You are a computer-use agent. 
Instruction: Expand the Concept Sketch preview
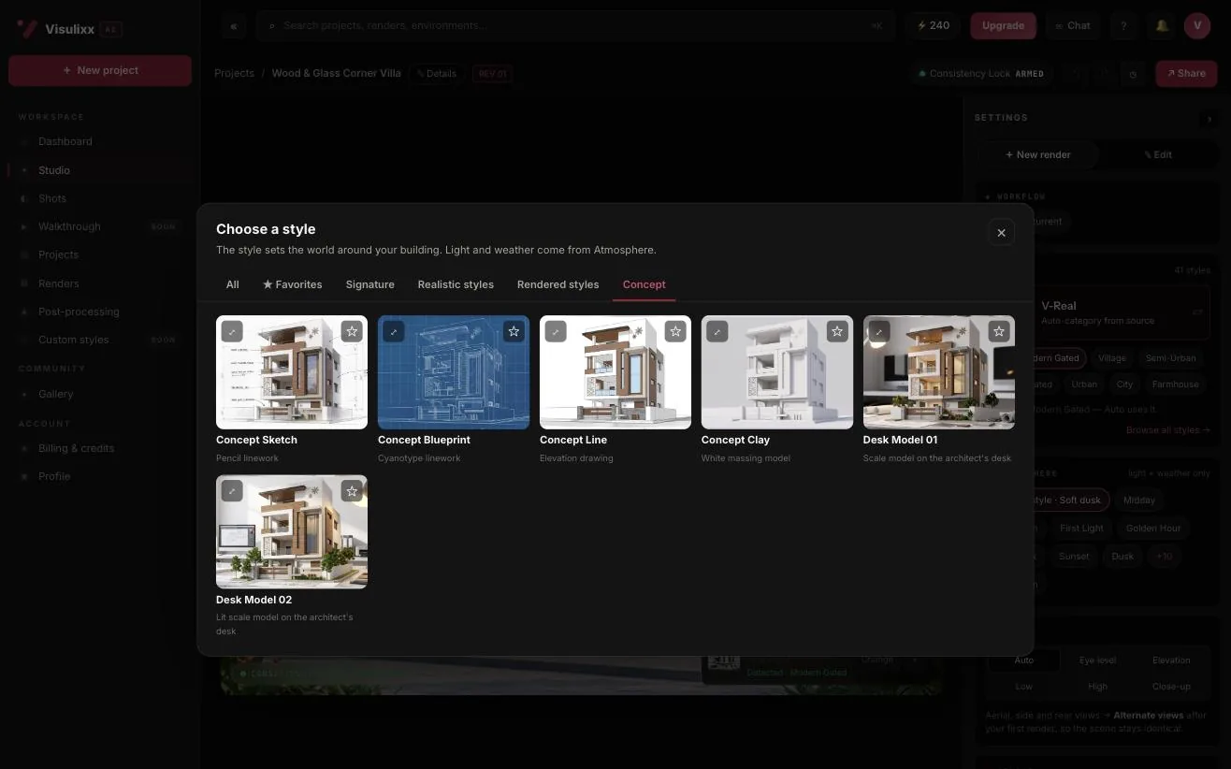pos(232,331)
